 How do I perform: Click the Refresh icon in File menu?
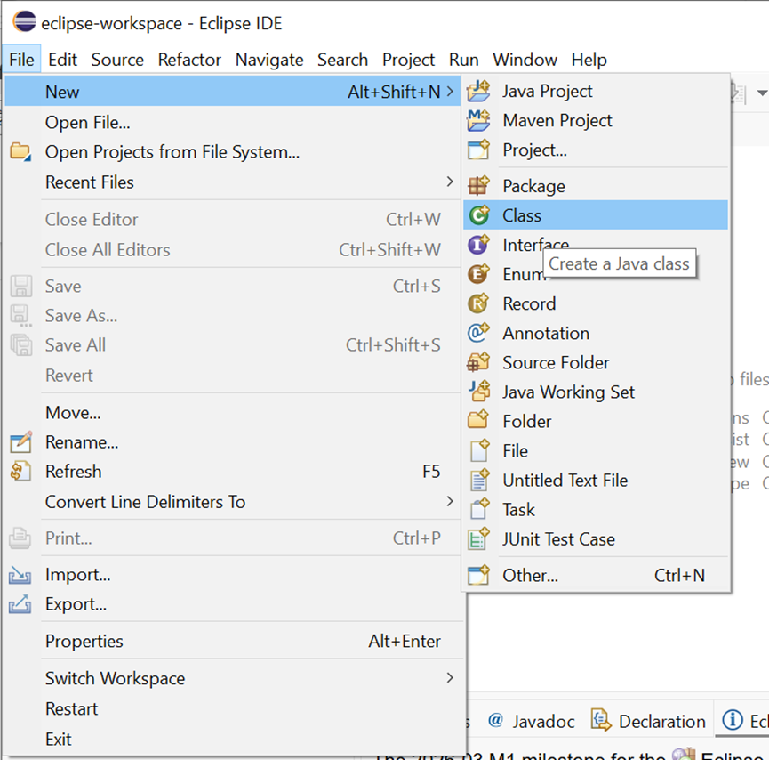20,472
